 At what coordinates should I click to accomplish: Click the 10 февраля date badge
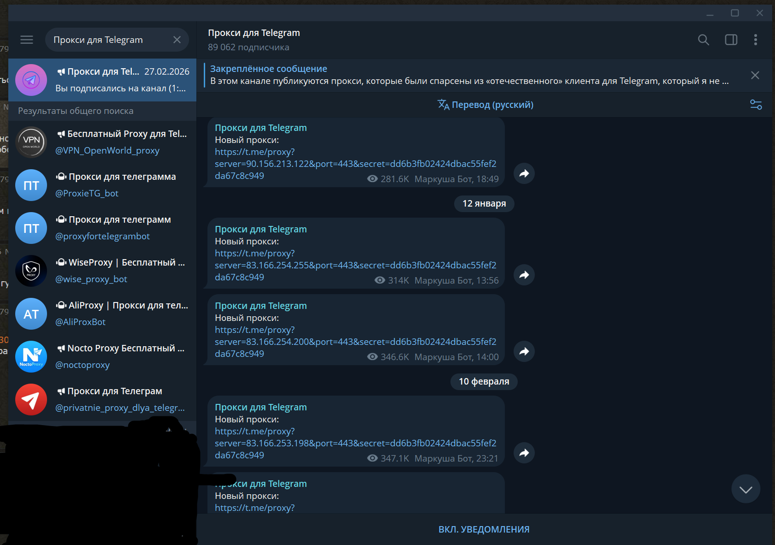click(484, 382)
